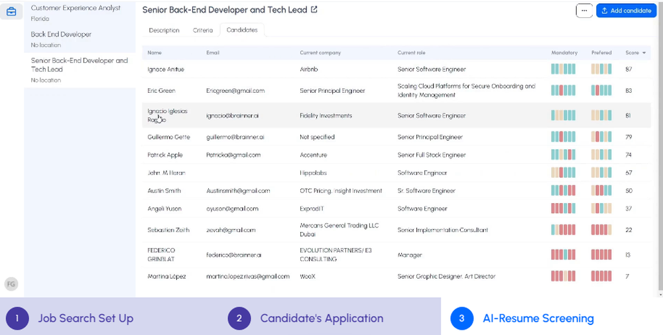This screenshot has width=663, height=335.
Task: Sort candidates using the Score column arrow
Action: [644, 53]
